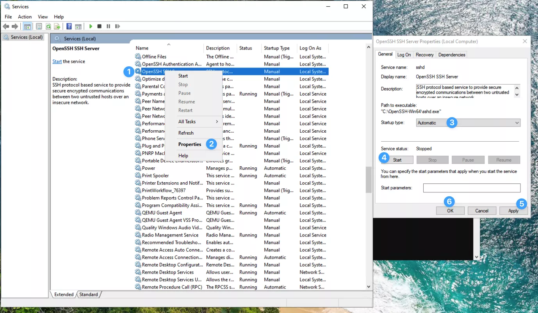Click the 'Start the service' link

[x=57, y=62]
